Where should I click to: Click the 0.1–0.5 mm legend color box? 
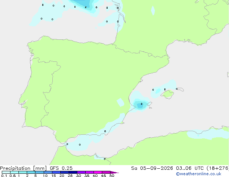pyautogui.click(x=6, y=172)
